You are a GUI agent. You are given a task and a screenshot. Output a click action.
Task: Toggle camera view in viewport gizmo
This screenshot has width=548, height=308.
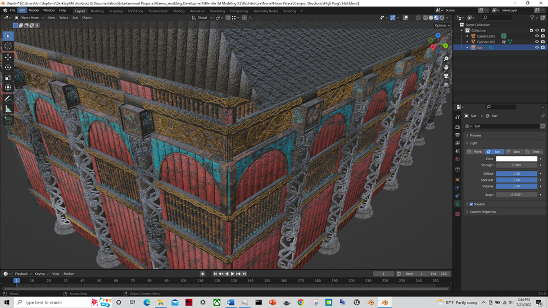click(x=446, y=76)
